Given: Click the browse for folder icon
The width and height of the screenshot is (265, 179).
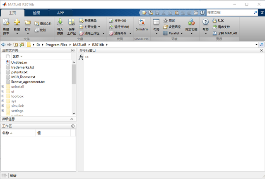Looking at the screenshot, I should click(x=22, y=45).
